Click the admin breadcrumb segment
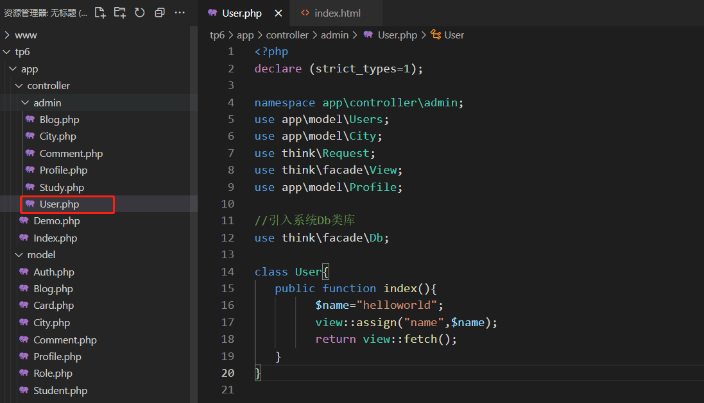This screenshot has height=403, width=704. [334, 35]
